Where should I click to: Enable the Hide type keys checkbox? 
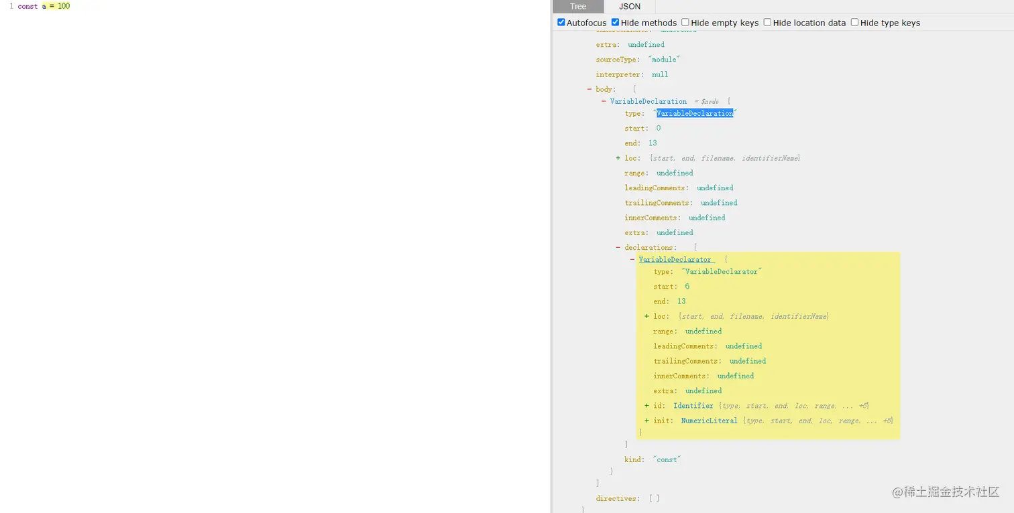click(x=854, y=22)
